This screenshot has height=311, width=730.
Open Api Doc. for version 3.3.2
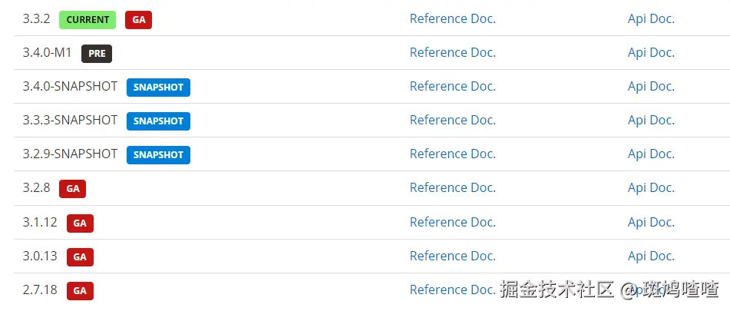point(650,18)
